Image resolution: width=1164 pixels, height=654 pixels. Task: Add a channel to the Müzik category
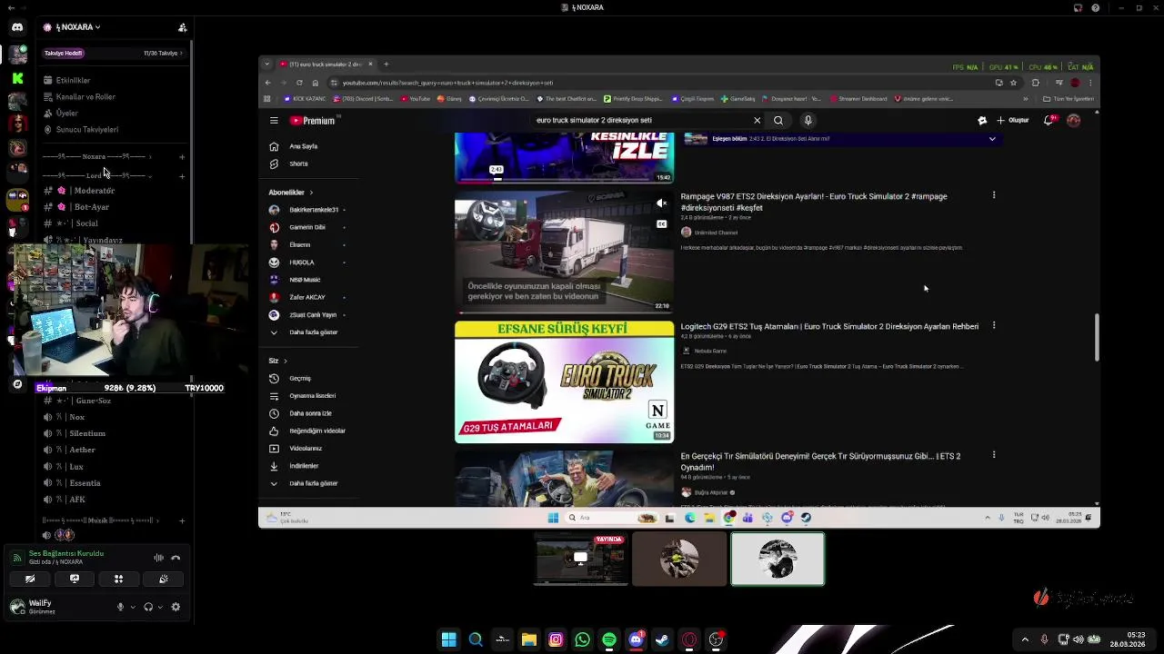(x=182, y=520)
